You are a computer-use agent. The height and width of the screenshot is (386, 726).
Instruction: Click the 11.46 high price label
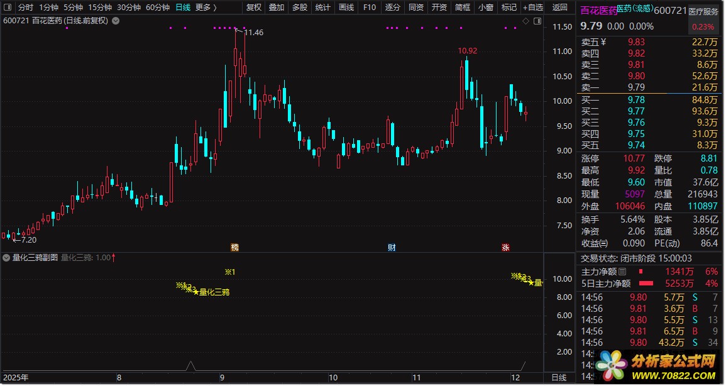tap(254, 33)
